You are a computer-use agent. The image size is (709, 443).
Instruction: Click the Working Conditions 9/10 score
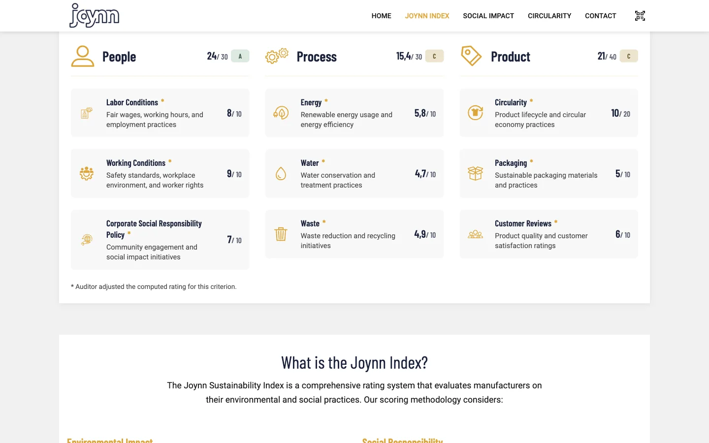pos(234,174)
